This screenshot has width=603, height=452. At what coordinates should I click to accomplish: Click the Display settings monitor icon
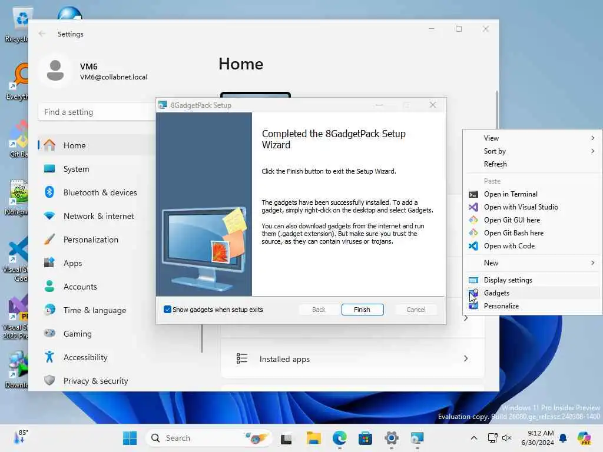(x=473, y=280)
